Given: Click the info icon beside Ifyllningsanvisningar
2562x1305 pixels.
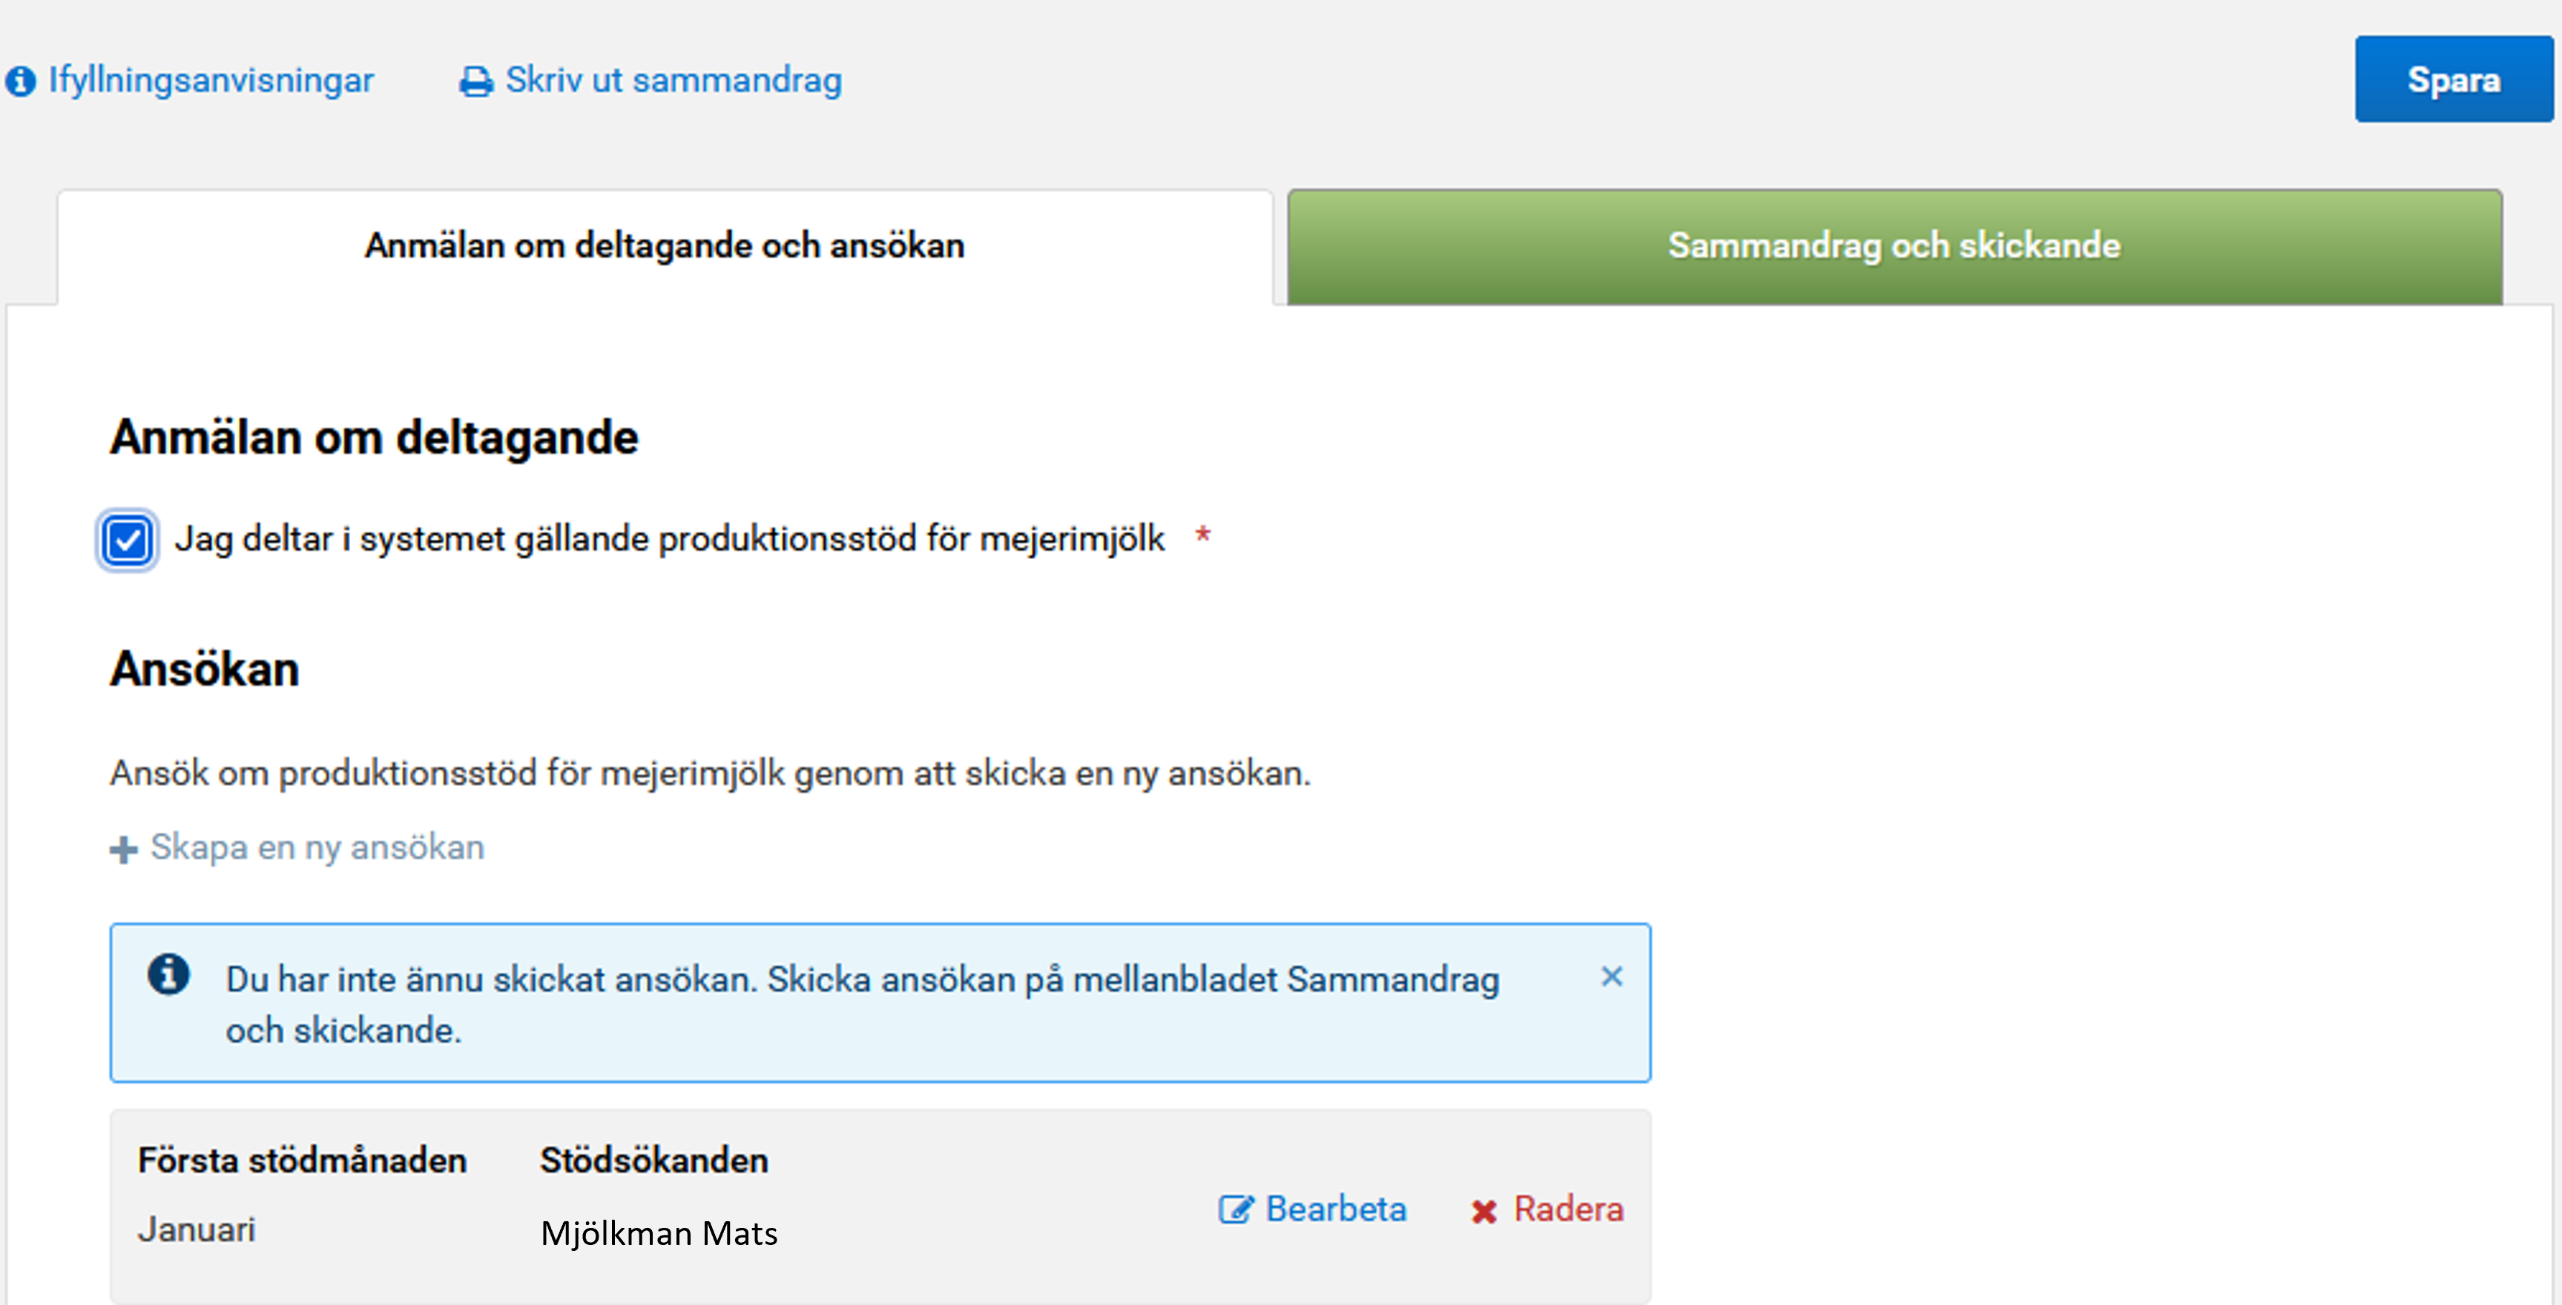Looking at the screenshot, I should coord(20,81).
